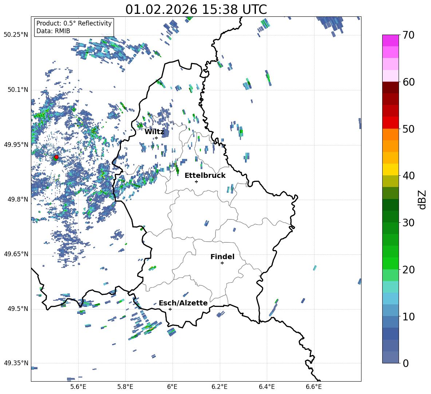Viewport: 431px width, 394px height.
Task: Click the Ettelbruck location cross marker
Action: pos(196,182)
